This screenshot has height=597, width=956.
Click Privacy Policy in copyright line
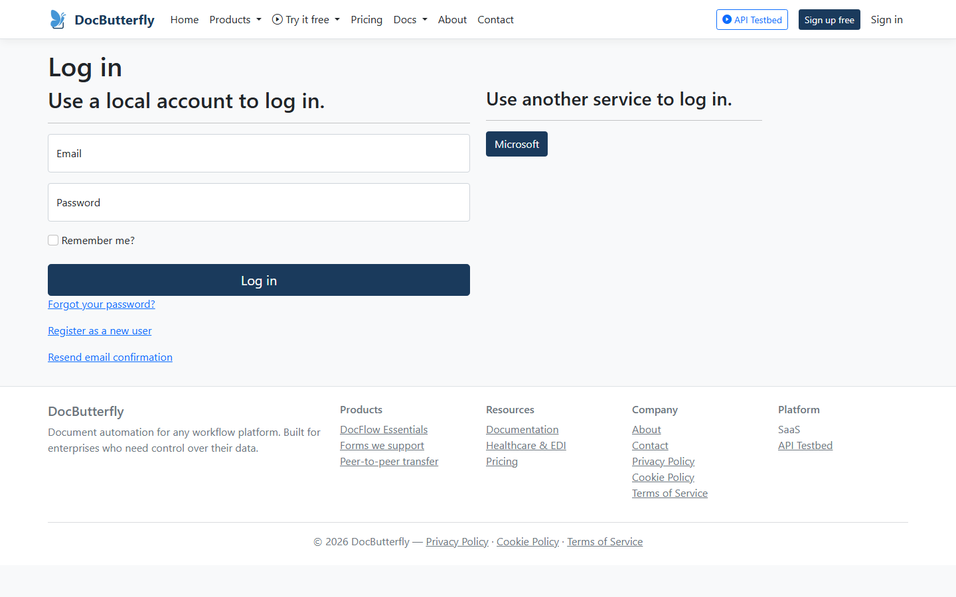[457, 541]
